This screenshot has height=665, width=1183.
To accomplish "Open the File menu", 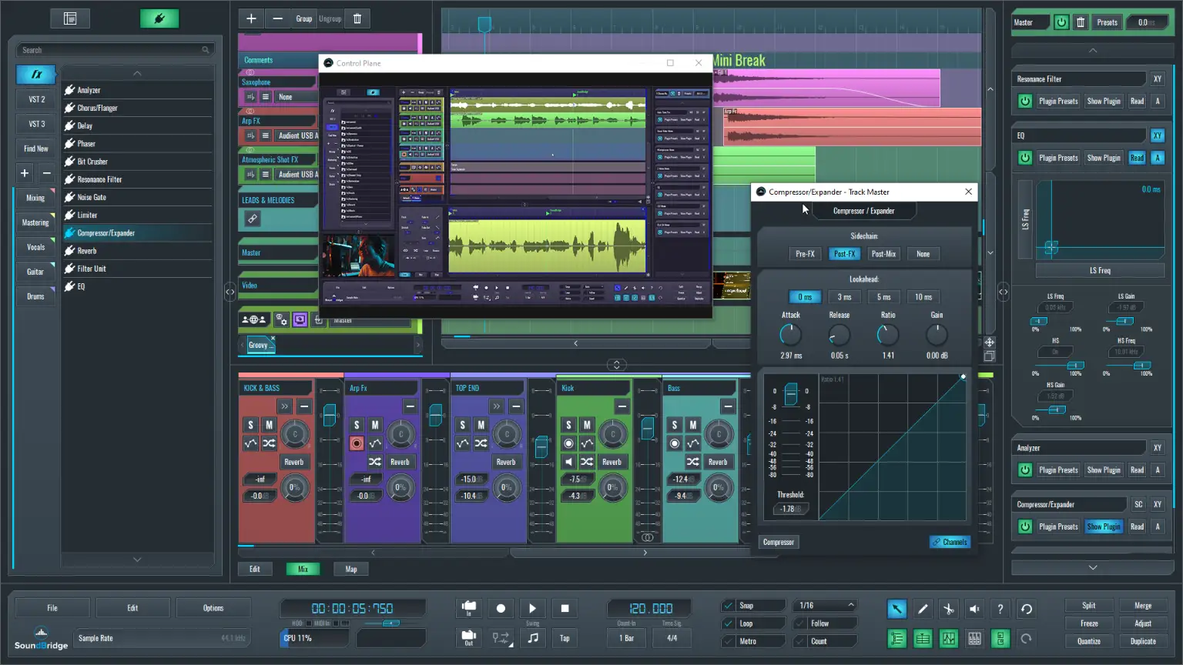I will tap(52, 608).
